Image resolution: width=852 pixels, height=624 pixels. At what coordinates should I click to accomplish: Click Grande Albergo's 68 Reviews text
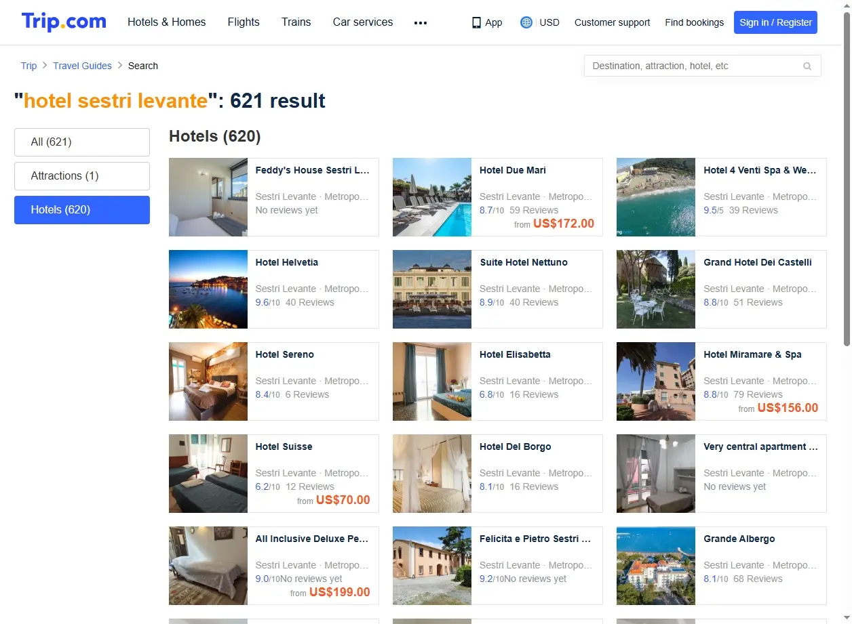click(x=758, y=579)
